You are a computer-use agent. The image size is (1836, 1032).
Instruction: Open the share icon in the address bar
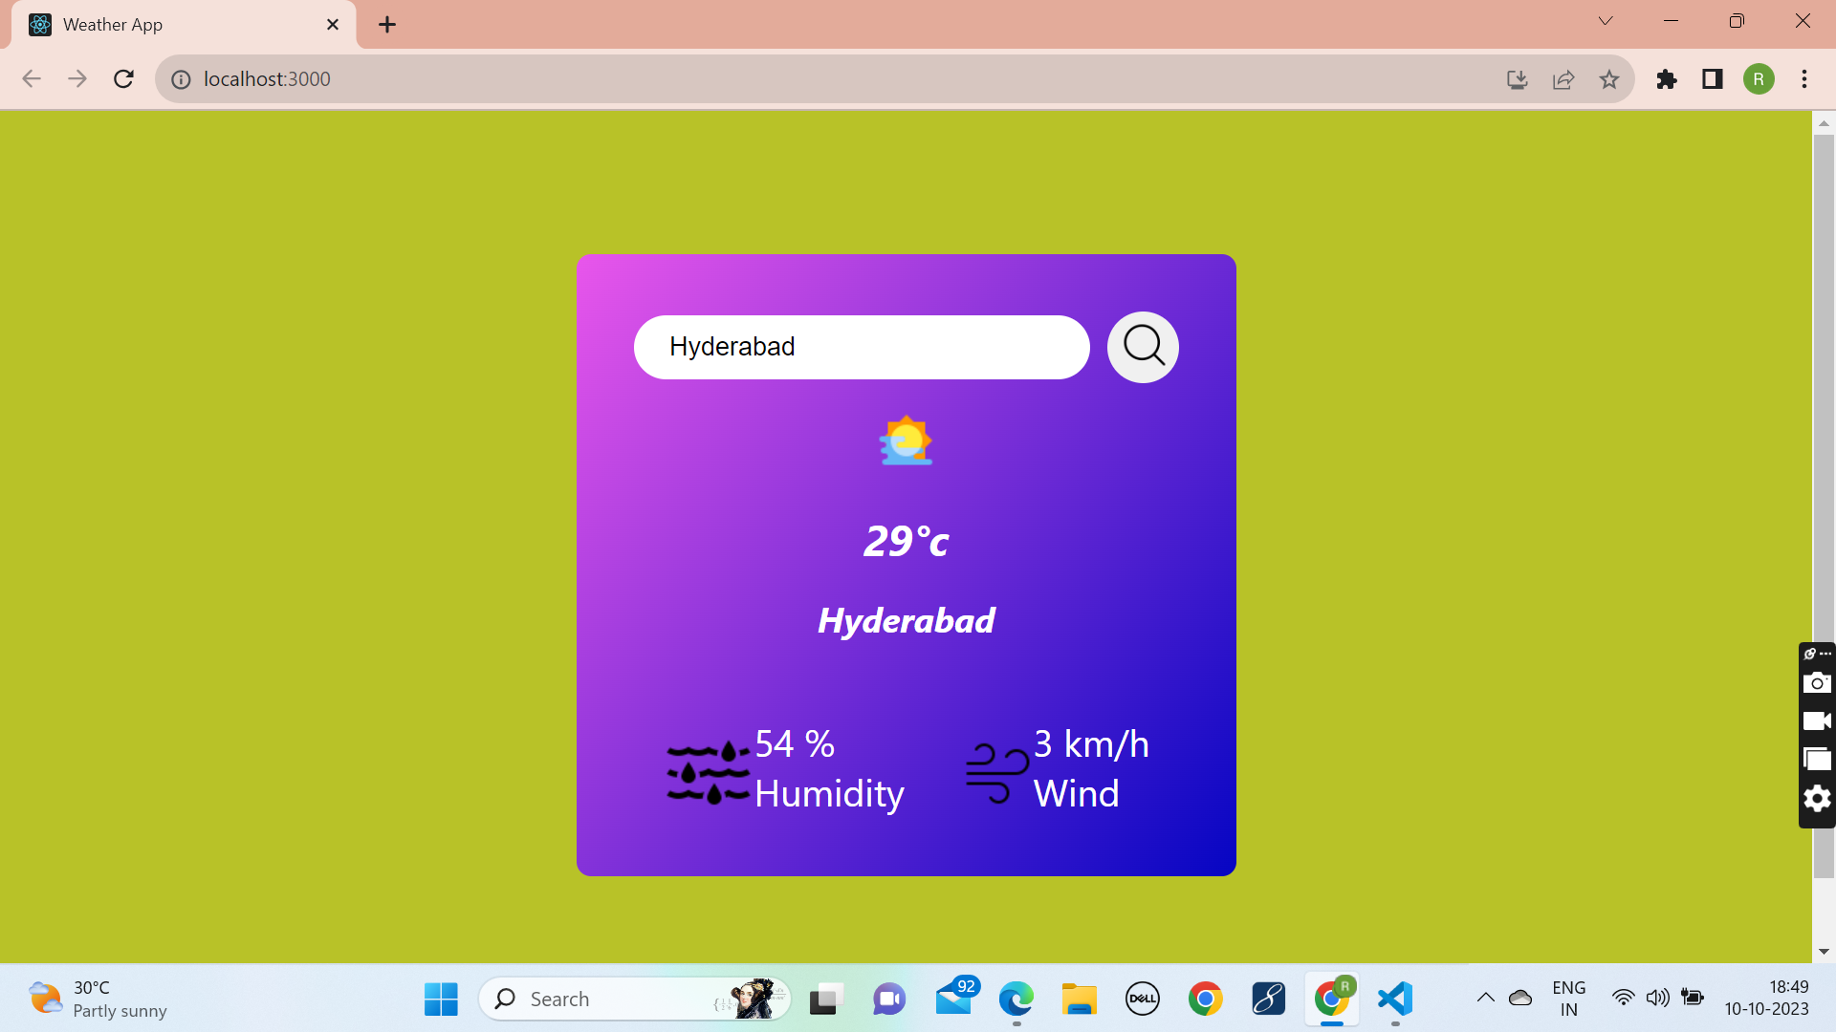click(1563, 79)
